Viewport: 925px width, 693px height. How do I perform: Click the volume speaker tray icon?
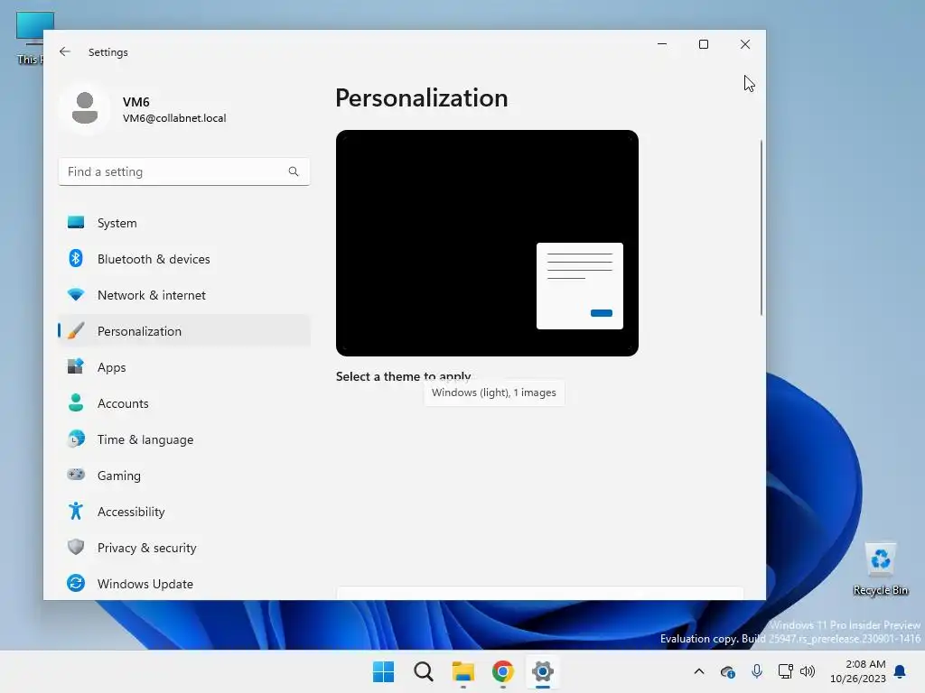[x=808, y=671]
